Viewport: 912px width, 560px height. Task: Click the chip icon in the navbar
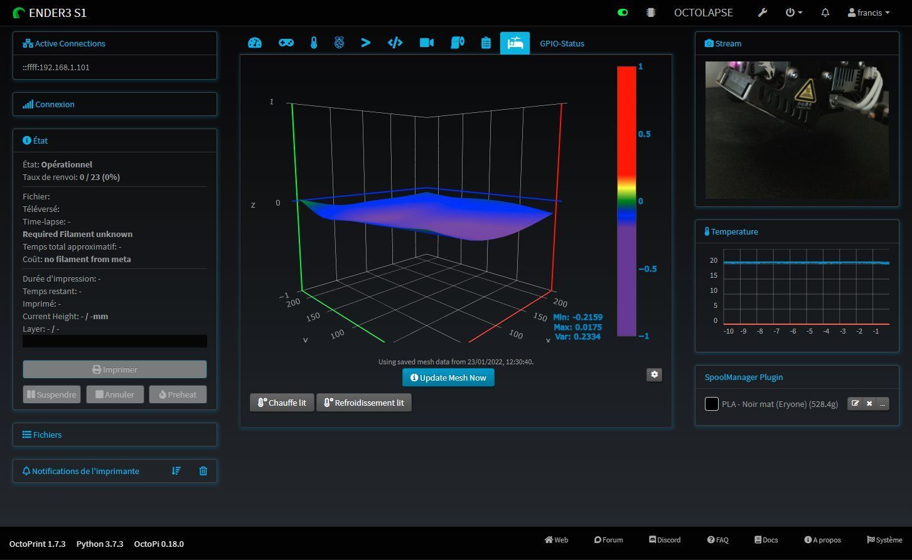[x=651, y=13]
